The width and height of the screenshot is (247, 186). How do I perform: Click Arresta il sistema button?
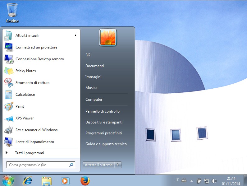point(99,165)
